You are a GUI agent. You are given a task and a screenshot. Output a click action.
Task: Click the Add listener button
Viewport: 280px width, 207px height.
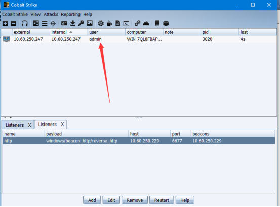(x=92, y=200)
